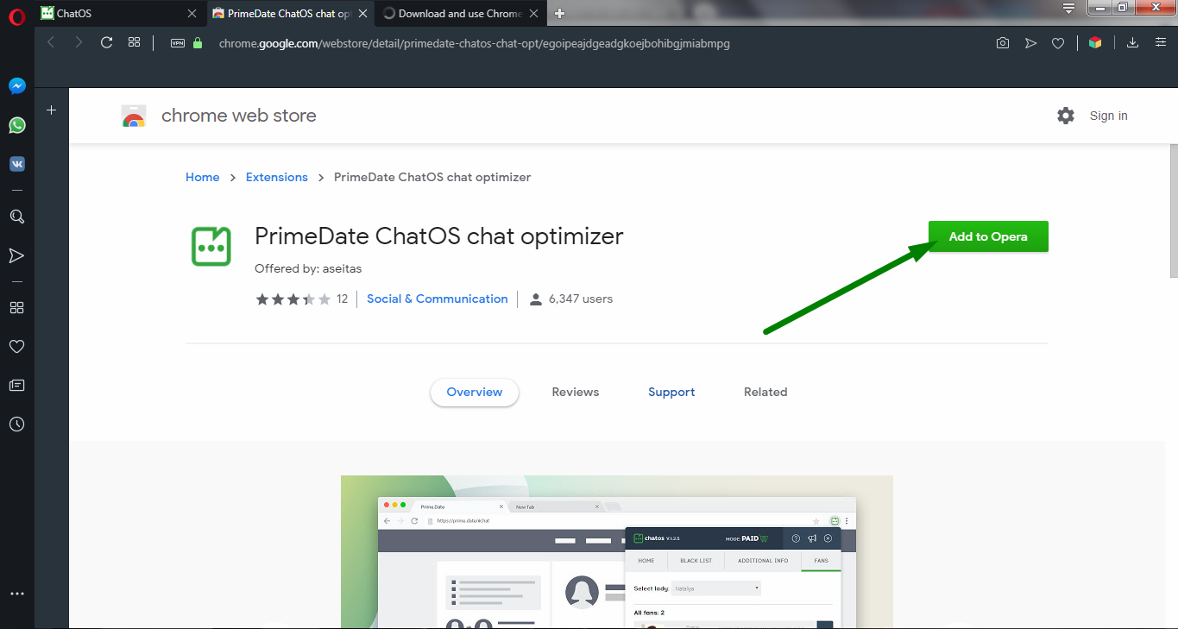The height and width of the screenshot is (629, 1178).
Task: Take a snapshot with the camera icon
Action: 1003,43
